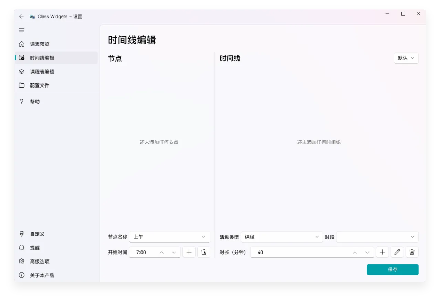Click the back arrow in title bar
Screen dimensions: 440x301
(x=21, y=16)
